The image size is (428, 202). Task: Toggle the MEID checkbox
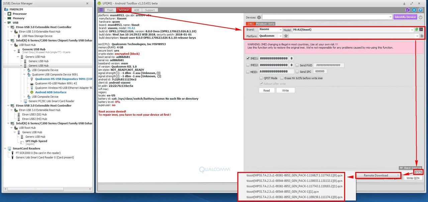[248, 72]
